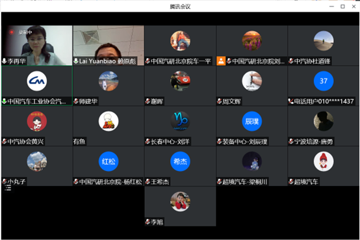Click the muted phone icon for 电话用户010****1437
This screenshot has width=360, height=240.
[291, 101]
